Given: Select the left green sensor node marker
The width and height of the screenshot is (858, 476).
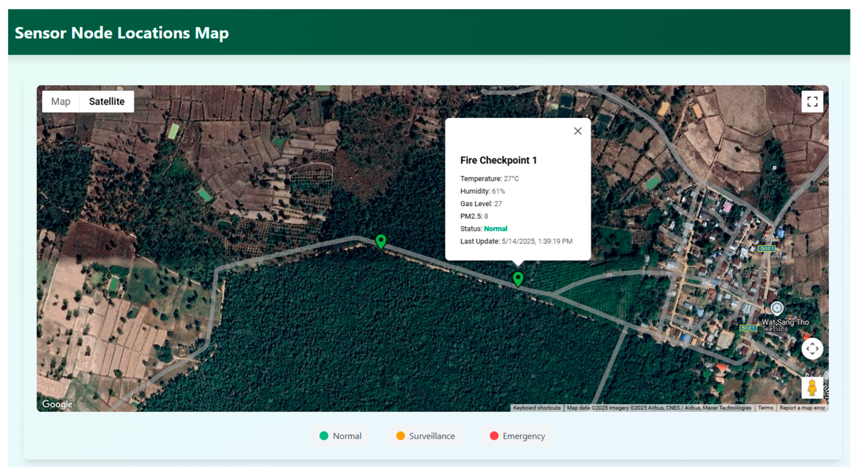Looking at the screenshot, I should click(381, 241).
